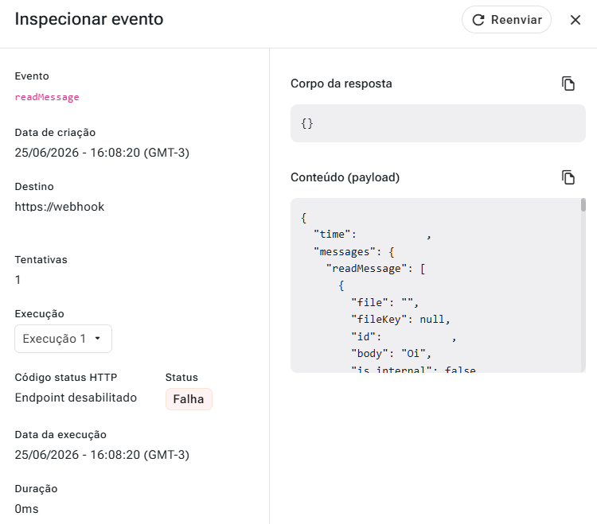Click the Reenviar button

506,20
